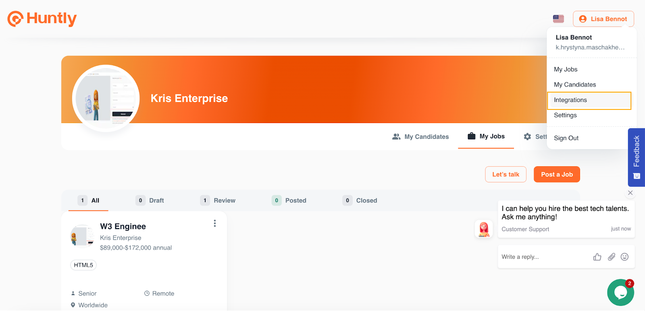Select the Draft jobs filter tab
This screenshot has height=311, width=645.
pos(150,200)
